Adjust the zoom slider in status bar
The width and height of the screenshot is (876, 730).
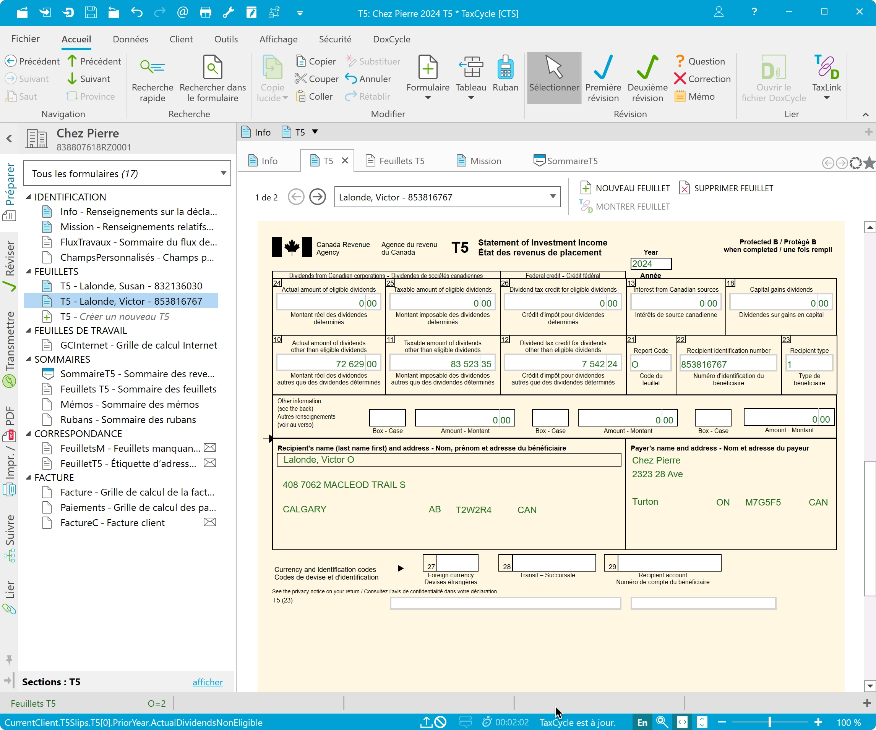[x=770, y=722]
